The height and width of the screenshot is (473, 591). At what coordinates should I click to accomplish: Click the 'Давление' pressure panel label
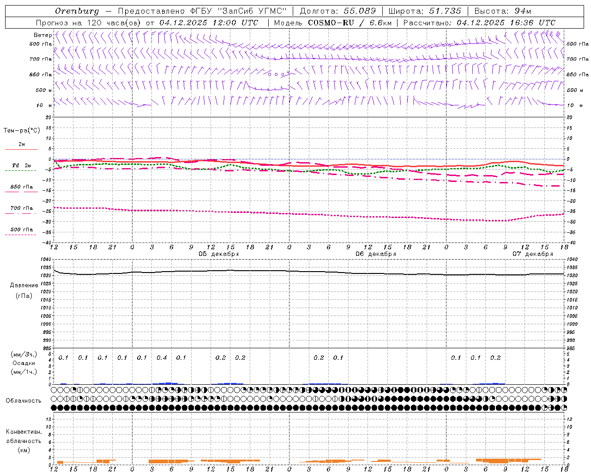tap(24, 285)
